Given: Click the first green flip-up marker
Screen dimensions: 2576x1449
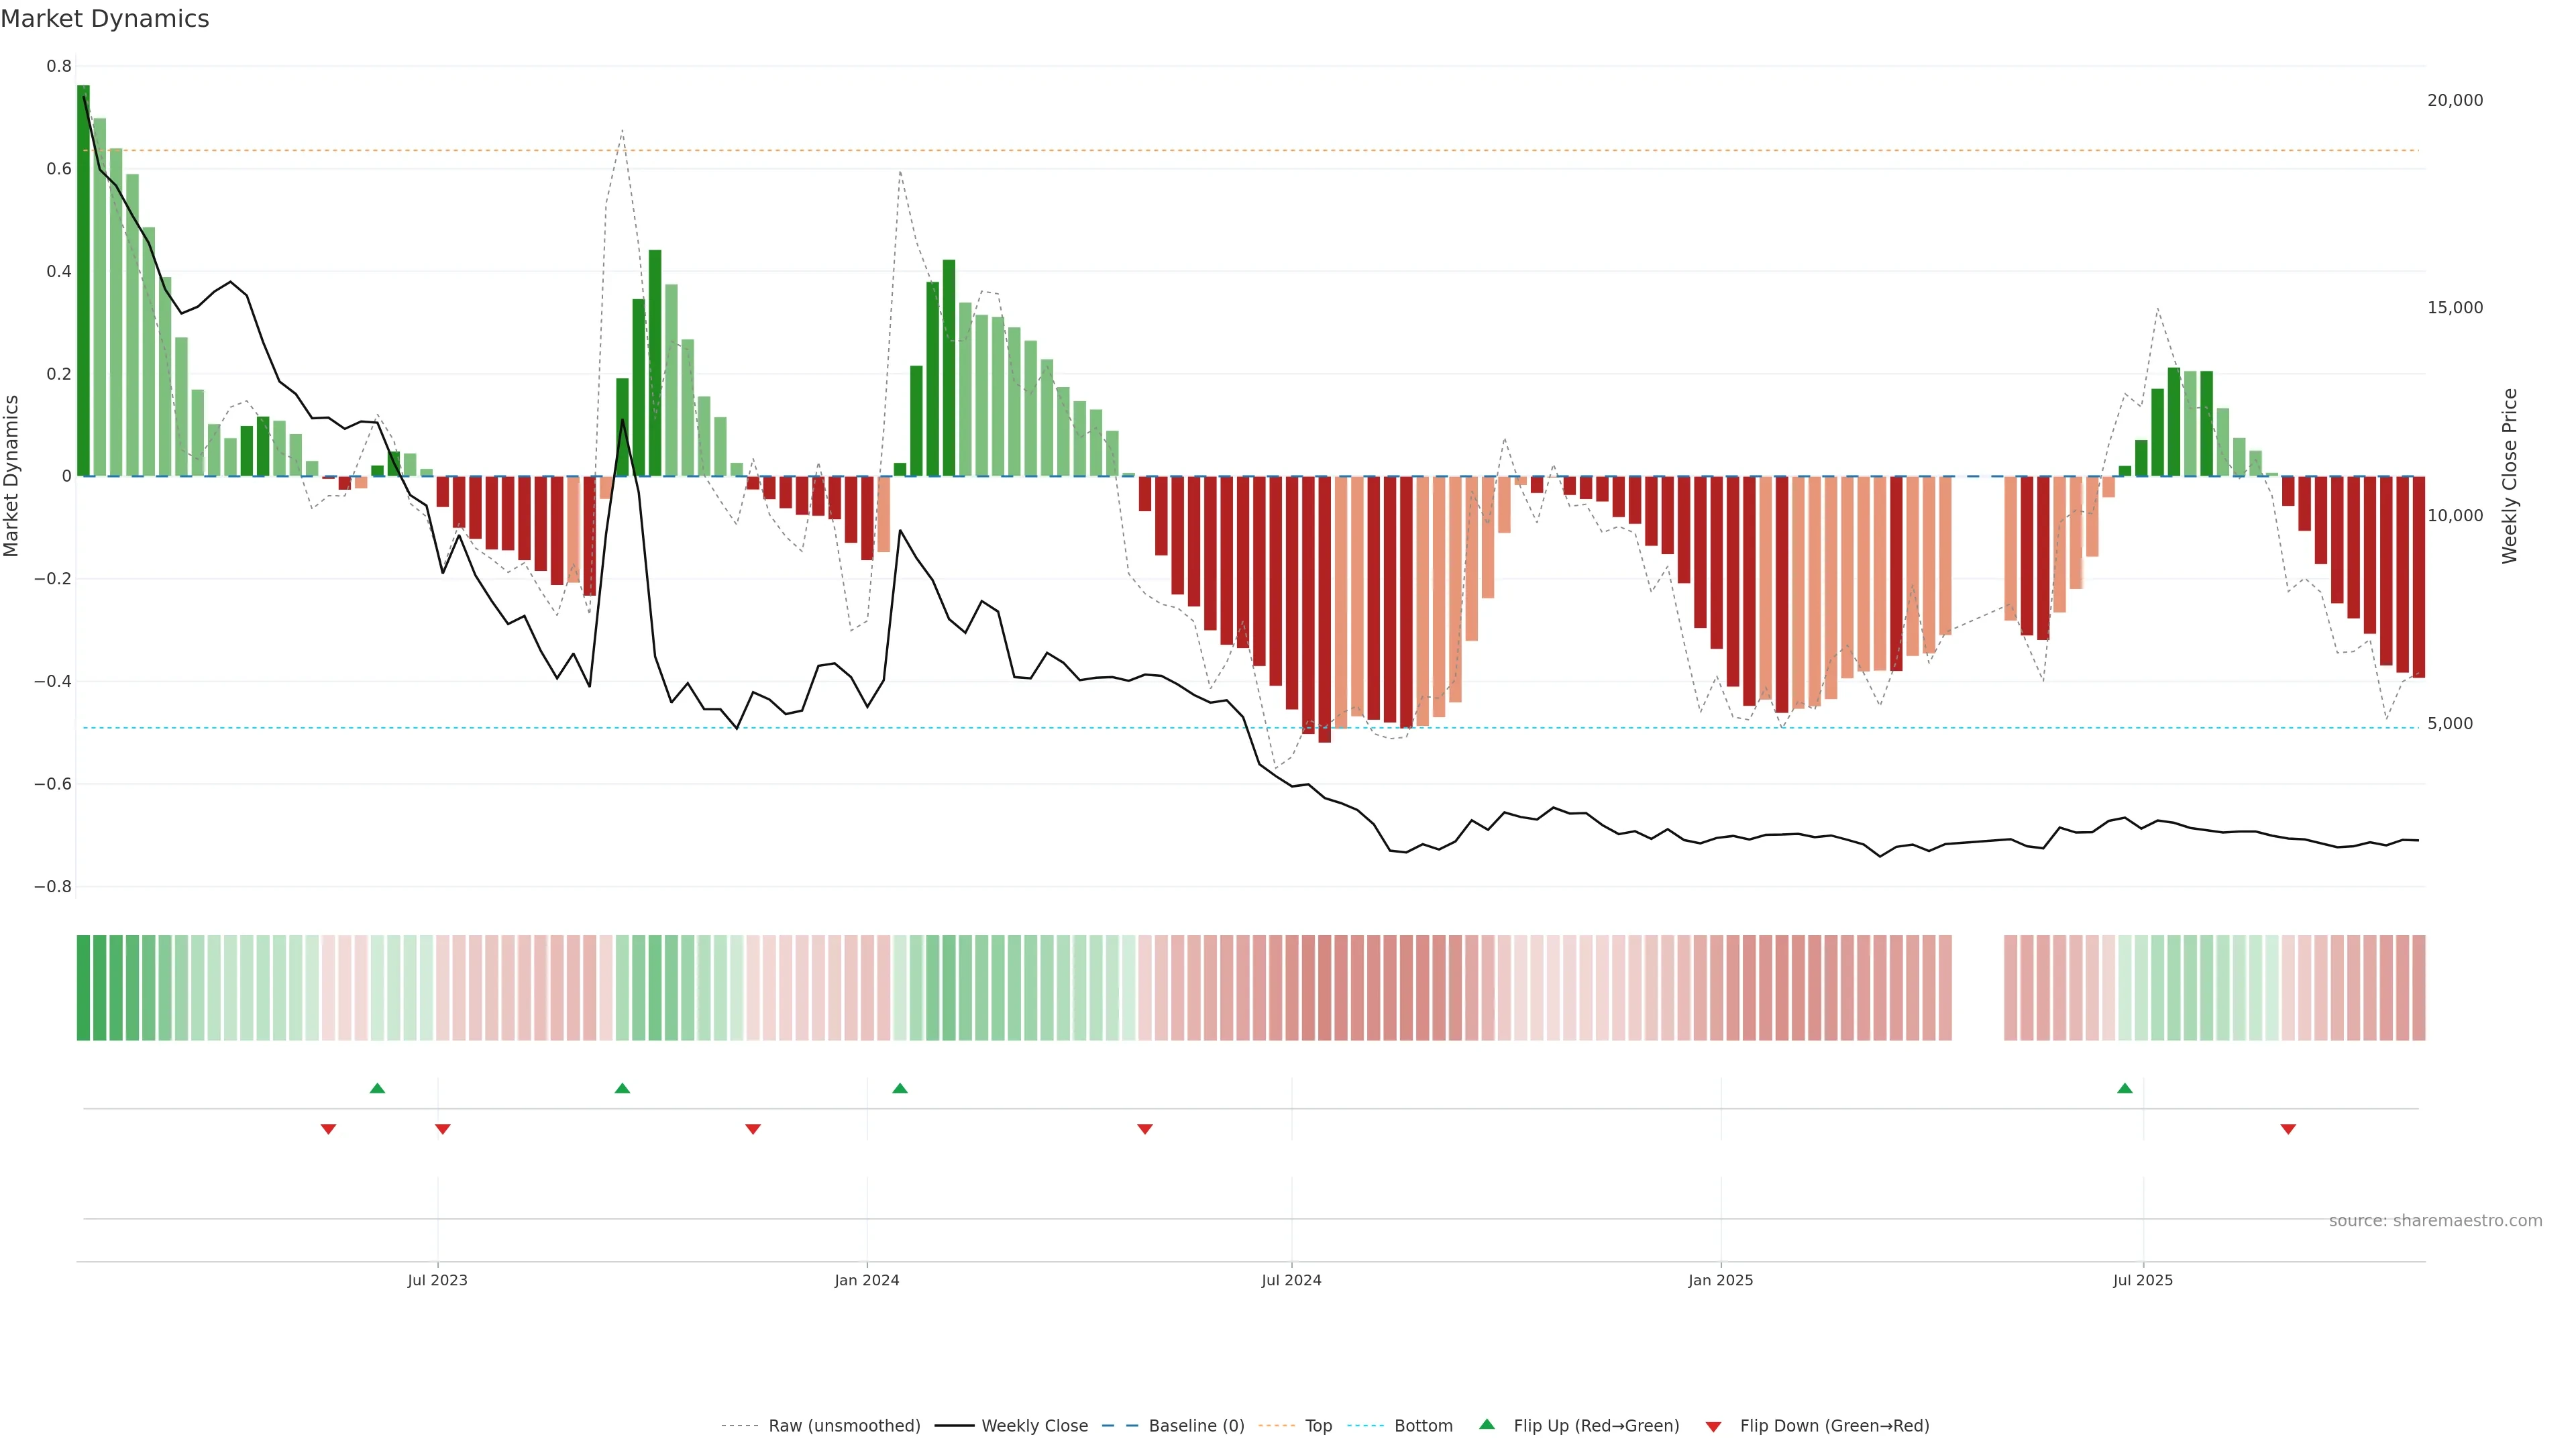Looking at the screenshot, I should [x=377, y=1088].
